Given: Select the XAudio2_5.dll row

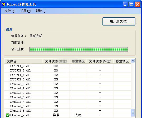Looking at the screenshot, I should point(67,106).
